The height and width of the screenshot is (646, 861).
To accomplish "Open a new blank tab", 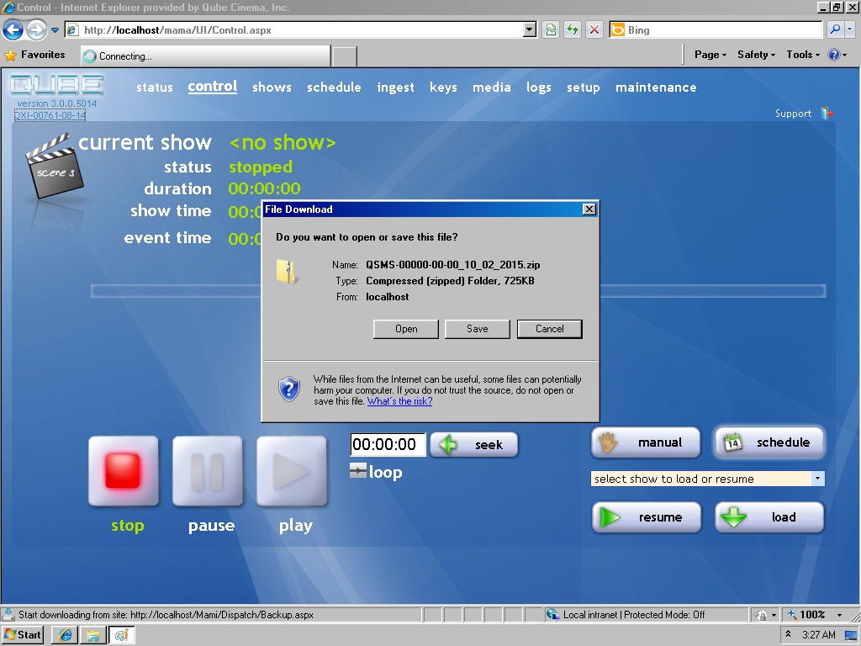I will [345, 56].
